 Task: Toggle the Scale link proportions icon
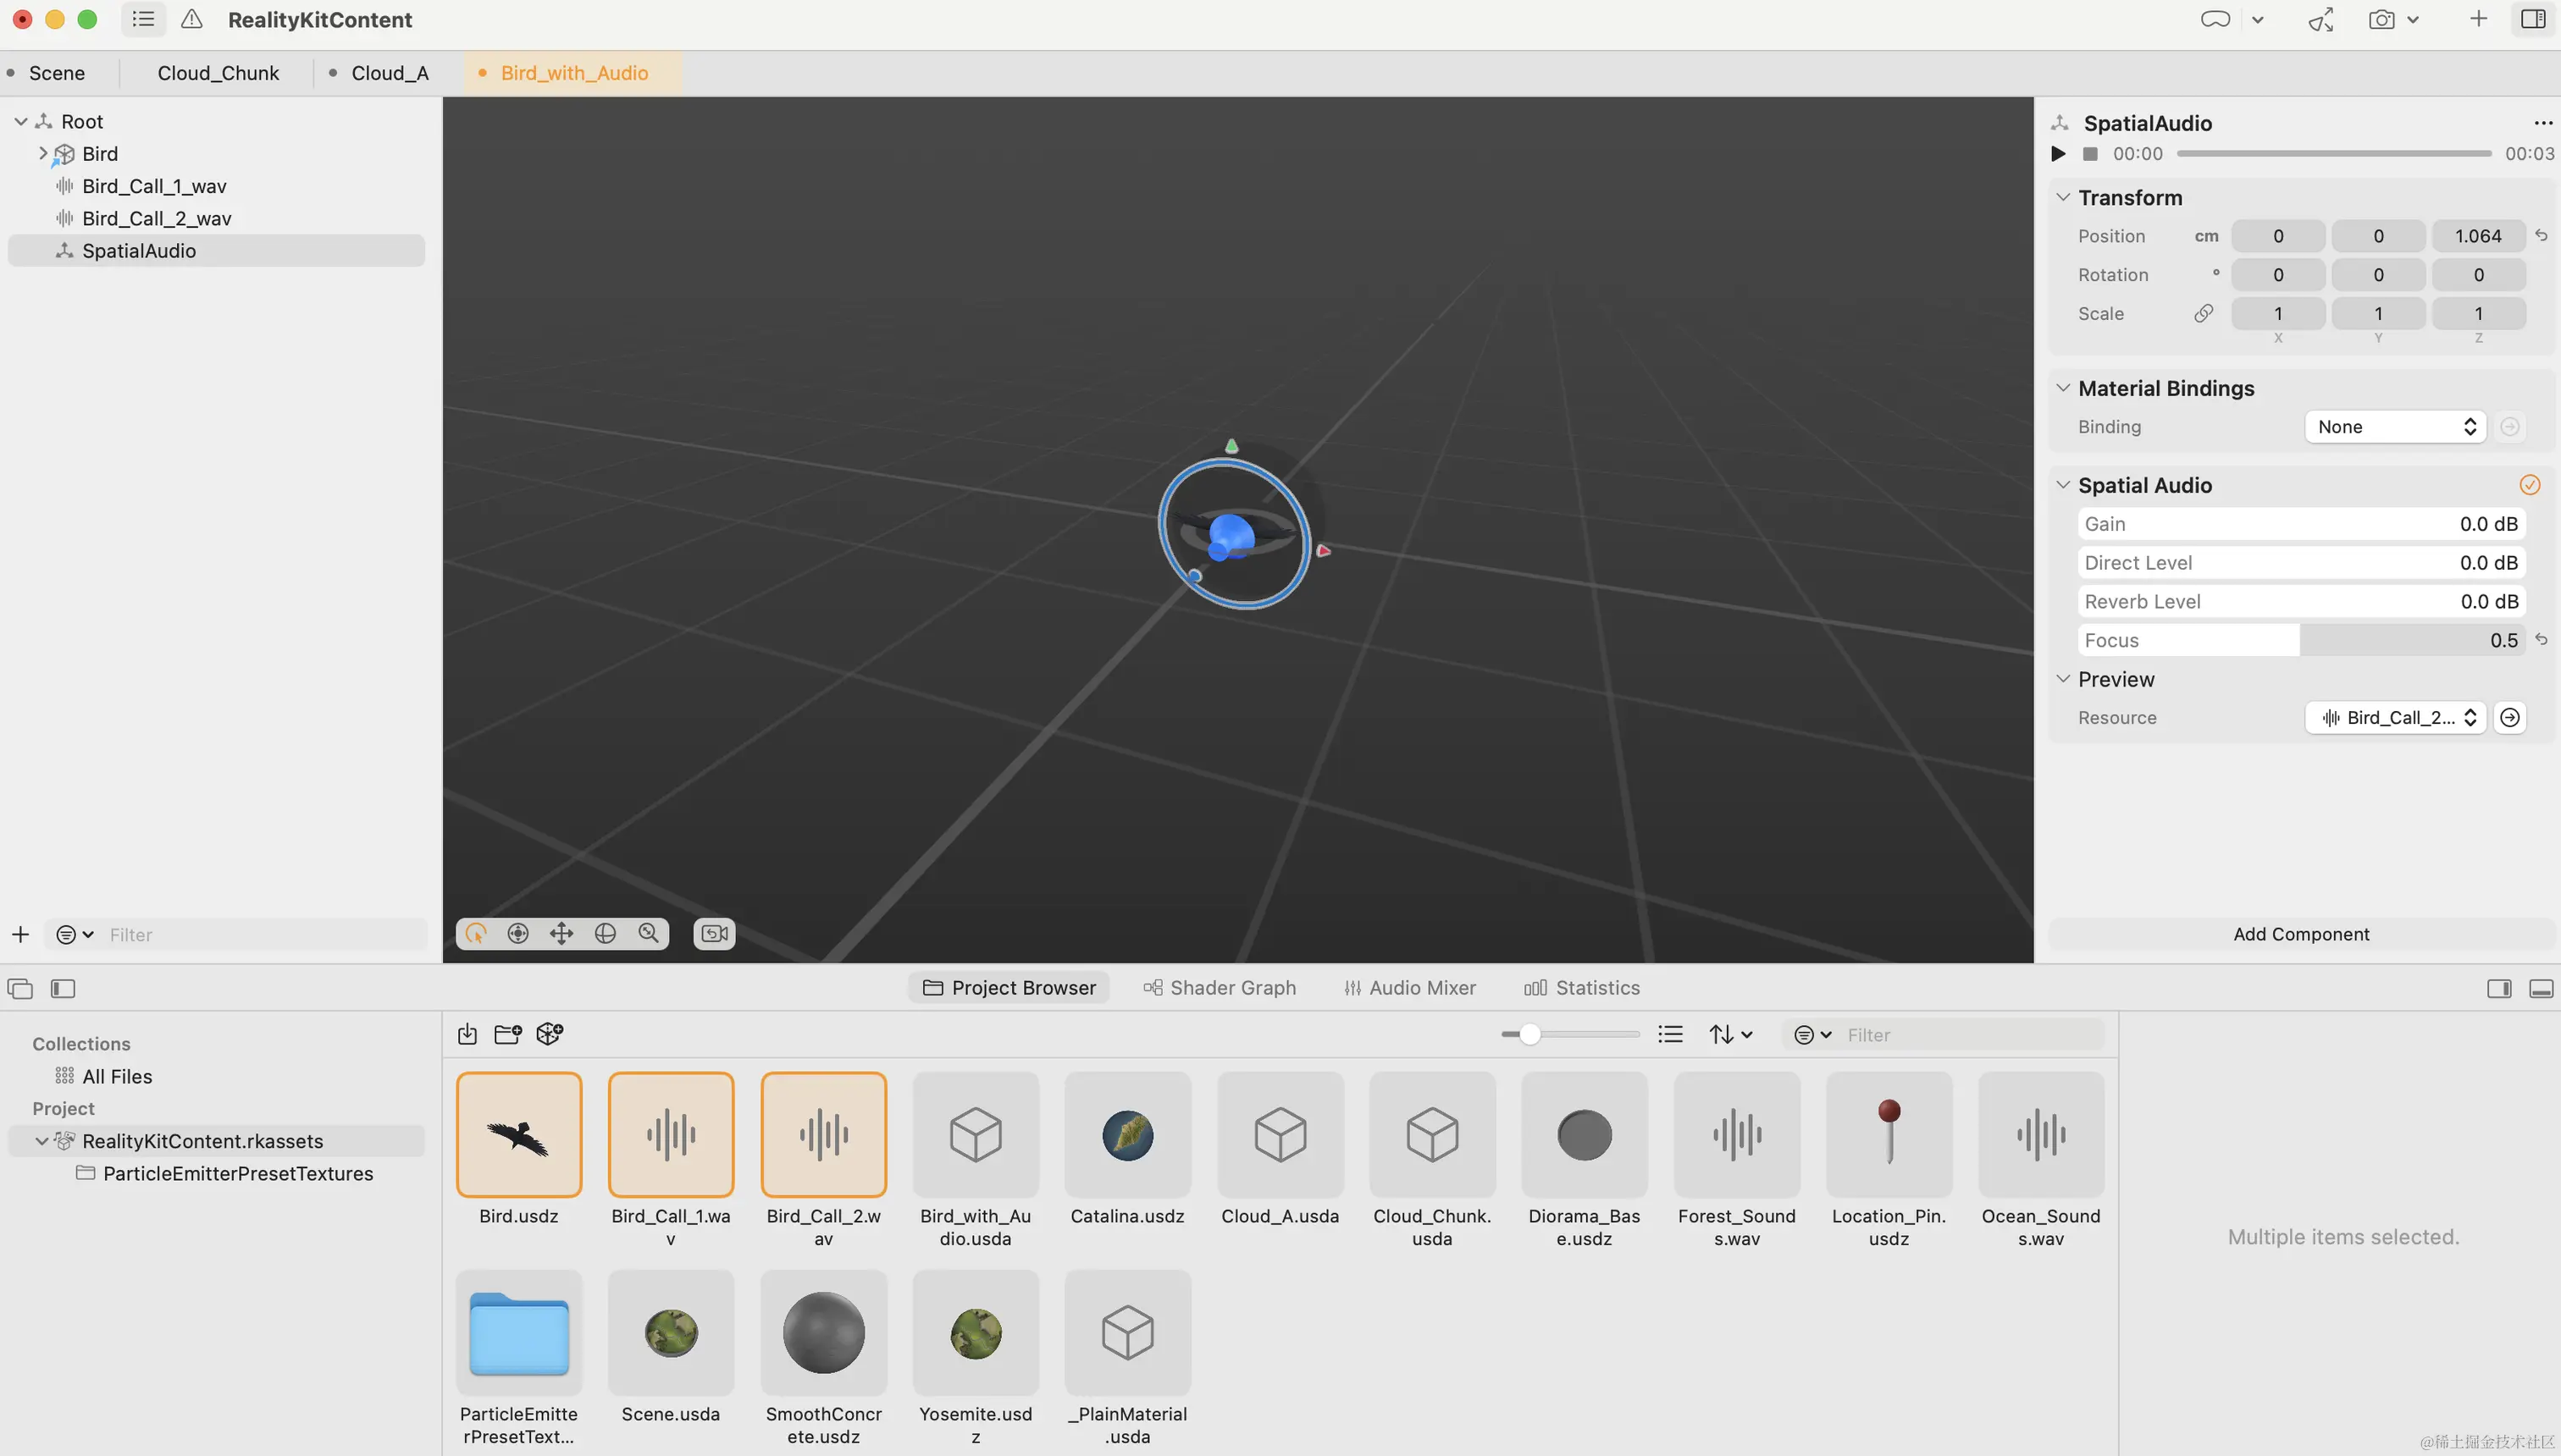[x=2203, y=313]
